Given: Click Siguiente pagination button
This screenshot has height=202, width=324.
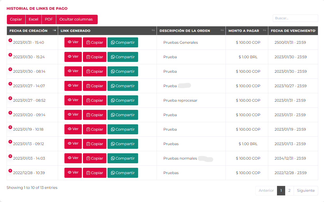Looking at the screenshot, I should pyautogui.click(x=306, y=191).
